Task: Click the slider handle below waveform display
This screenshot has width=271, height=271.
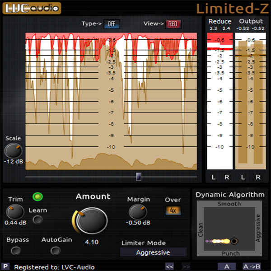Action: pyautogui.click(x=139, y=177)
